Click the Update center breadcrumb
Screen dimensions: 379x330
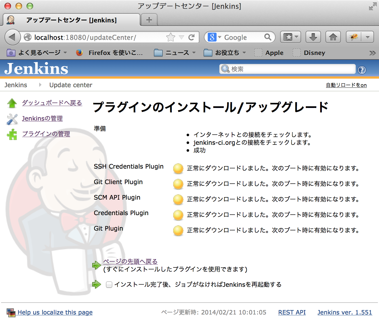(71, 85)
